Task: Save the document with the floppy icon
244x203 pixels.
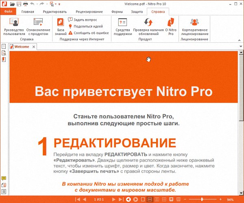Action: pos(19,4)
